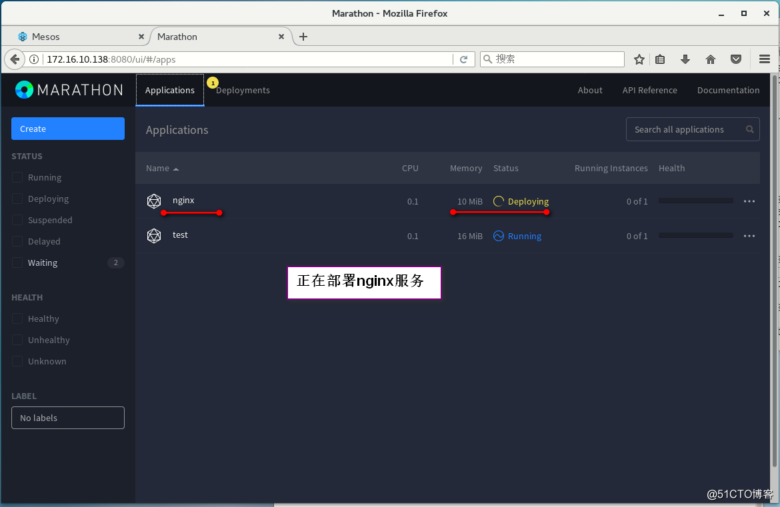The width and height of the screenshot is (780, 507).
Task: Switch to the Deployments tab
Action: 243,90
